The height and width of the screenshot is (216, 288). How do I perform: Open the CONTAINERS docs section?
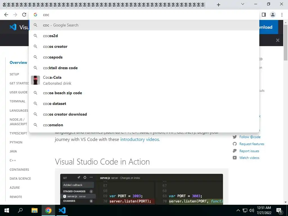tap(19, 170)
